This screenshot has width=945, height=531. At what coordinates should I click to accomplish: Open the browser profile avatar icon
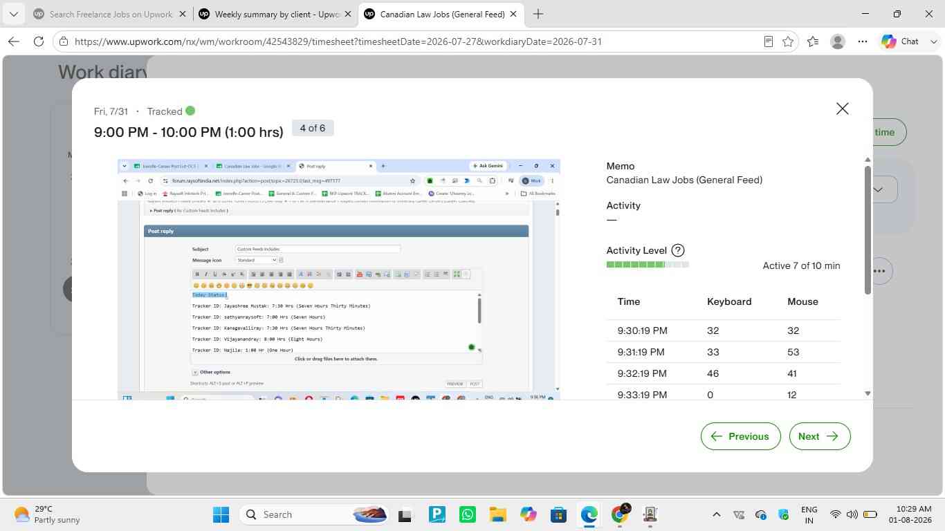point(838,41)
